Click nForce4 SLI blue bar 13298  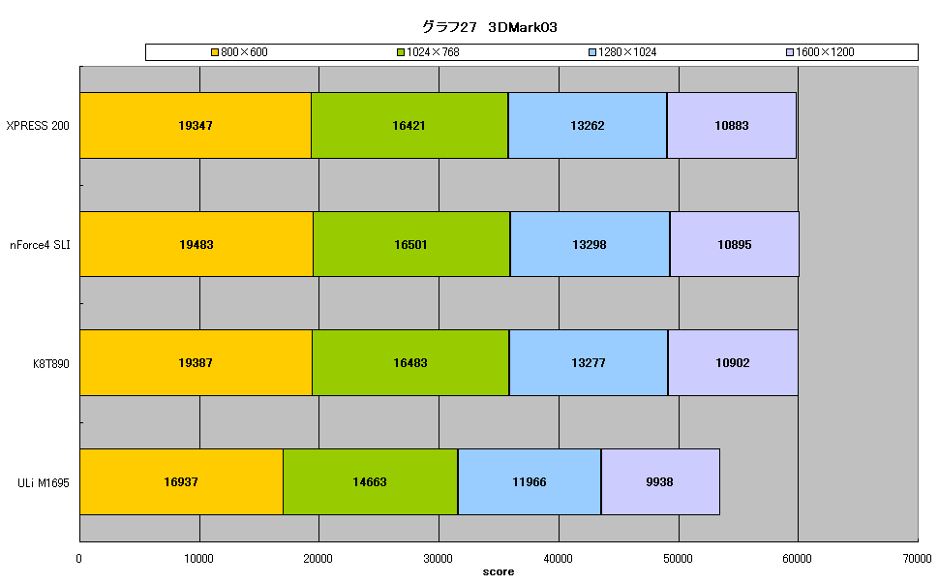point(590,244)
